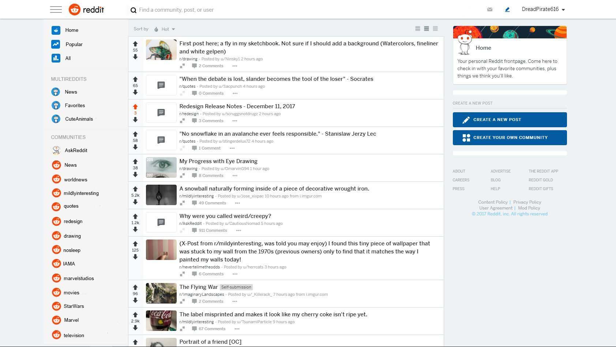The image size is (616, 347).
Task: Click the Reddit snoo logo
Action: 75,9
